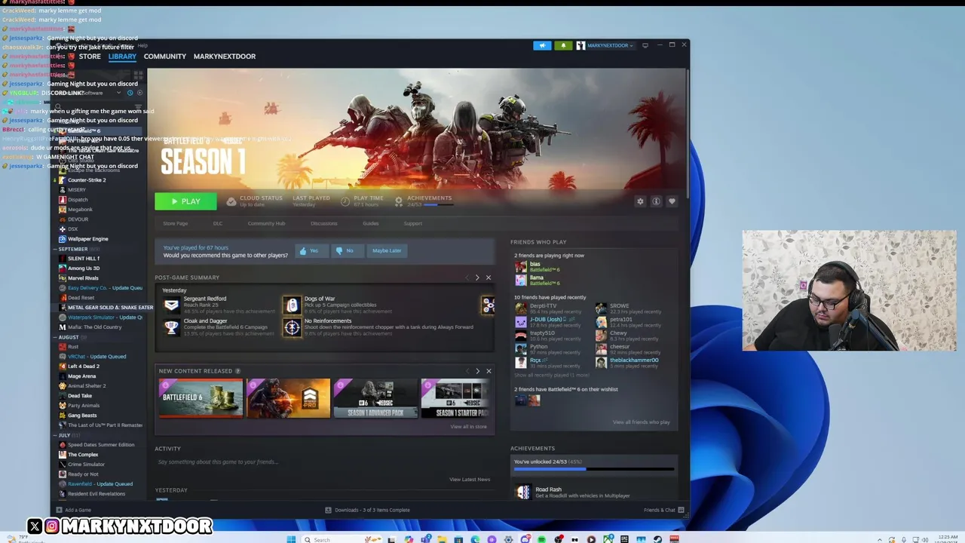Expand the MARKYNEXTDOOR account dropdown
Viewport: 965px width, 543px height.
605,45
